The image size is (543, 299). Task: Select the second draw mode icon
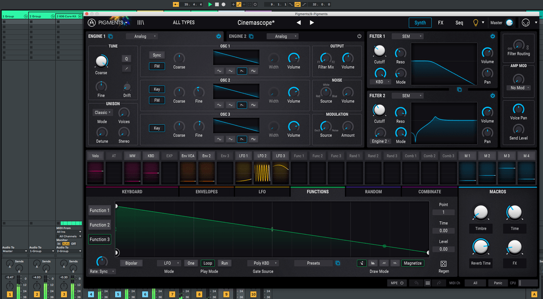(373, 263)
